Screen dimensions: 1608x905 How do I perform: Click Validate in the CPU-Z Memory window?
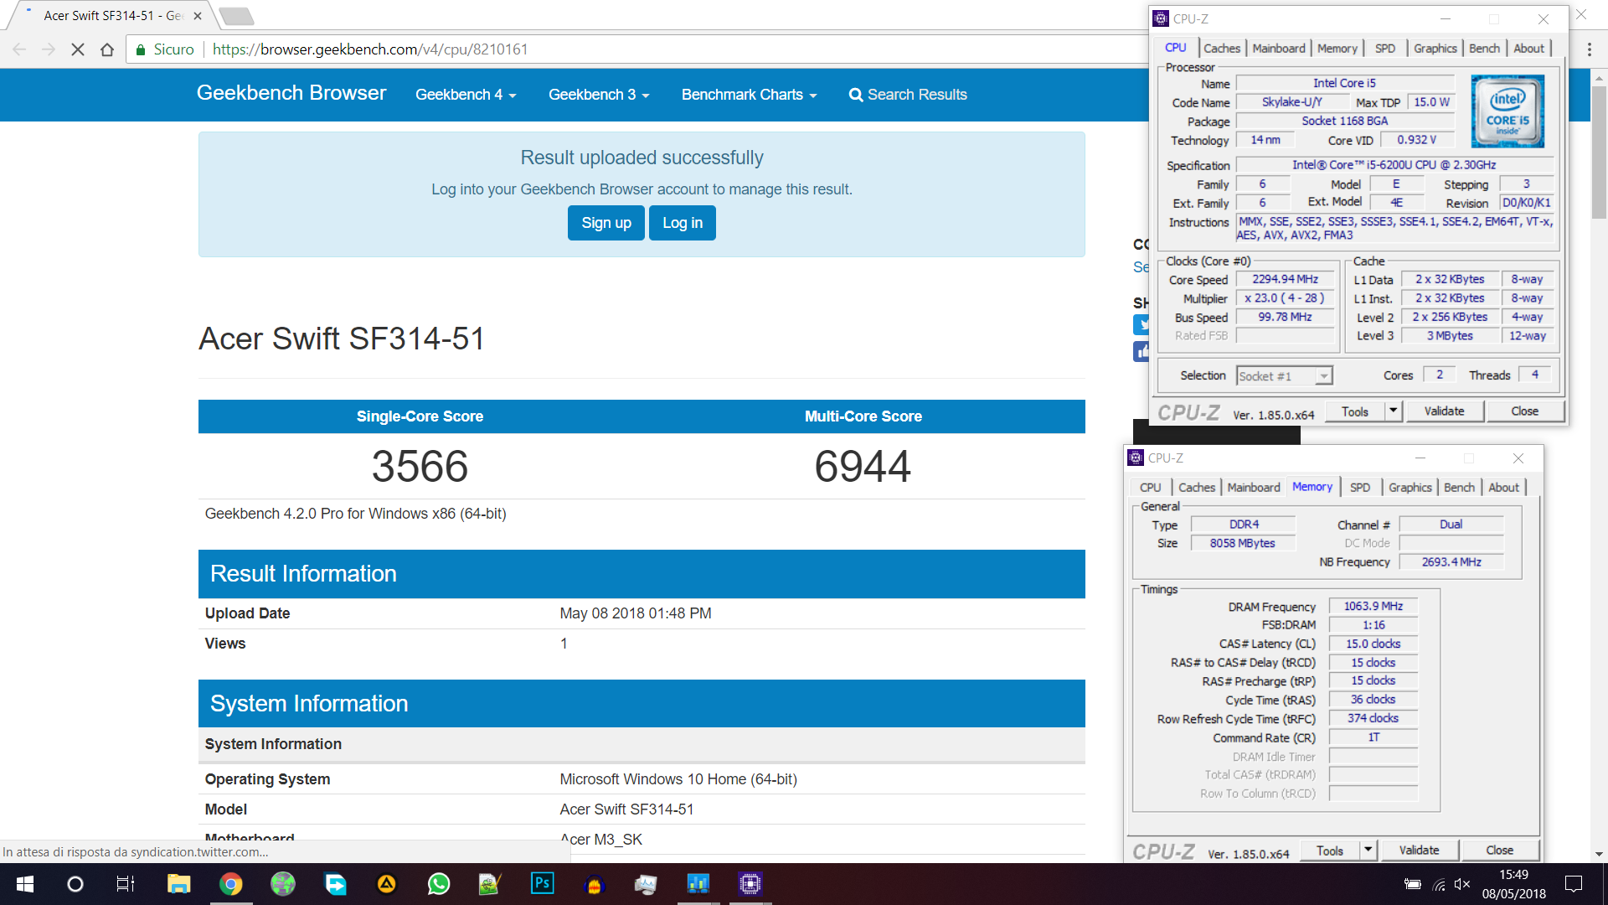coord(1420,850)
